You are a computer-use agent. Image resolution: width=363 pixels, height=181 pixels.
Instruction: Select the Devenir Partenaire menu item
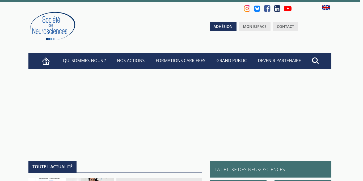(x=279, y=61)
